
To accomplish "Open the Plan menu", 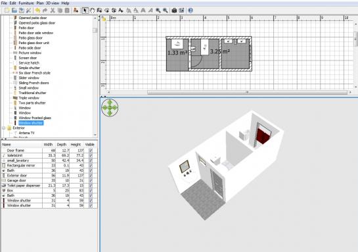I will 40,3.
